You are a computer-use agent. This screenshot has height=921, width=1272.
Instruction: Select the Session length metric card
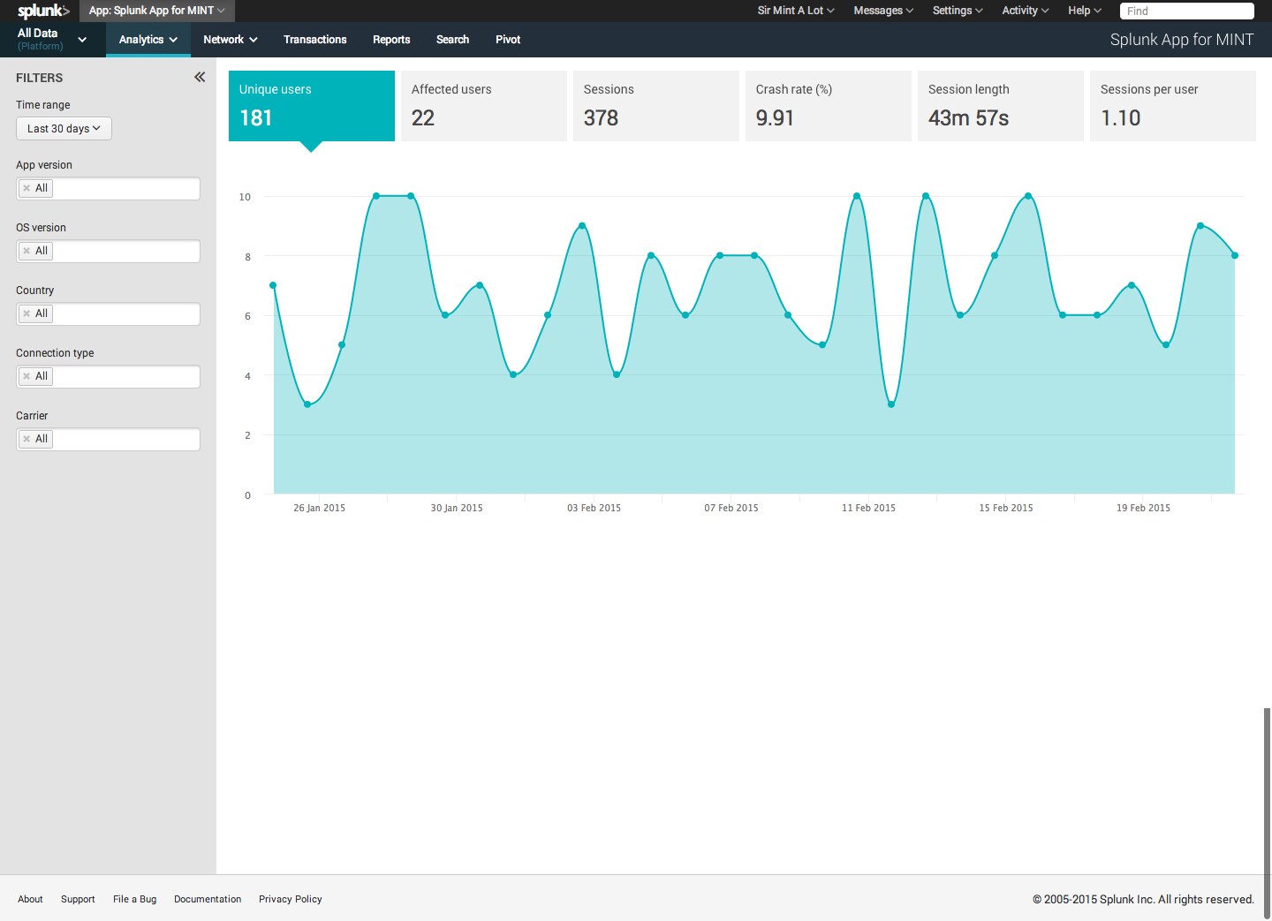coord(1001,106)
